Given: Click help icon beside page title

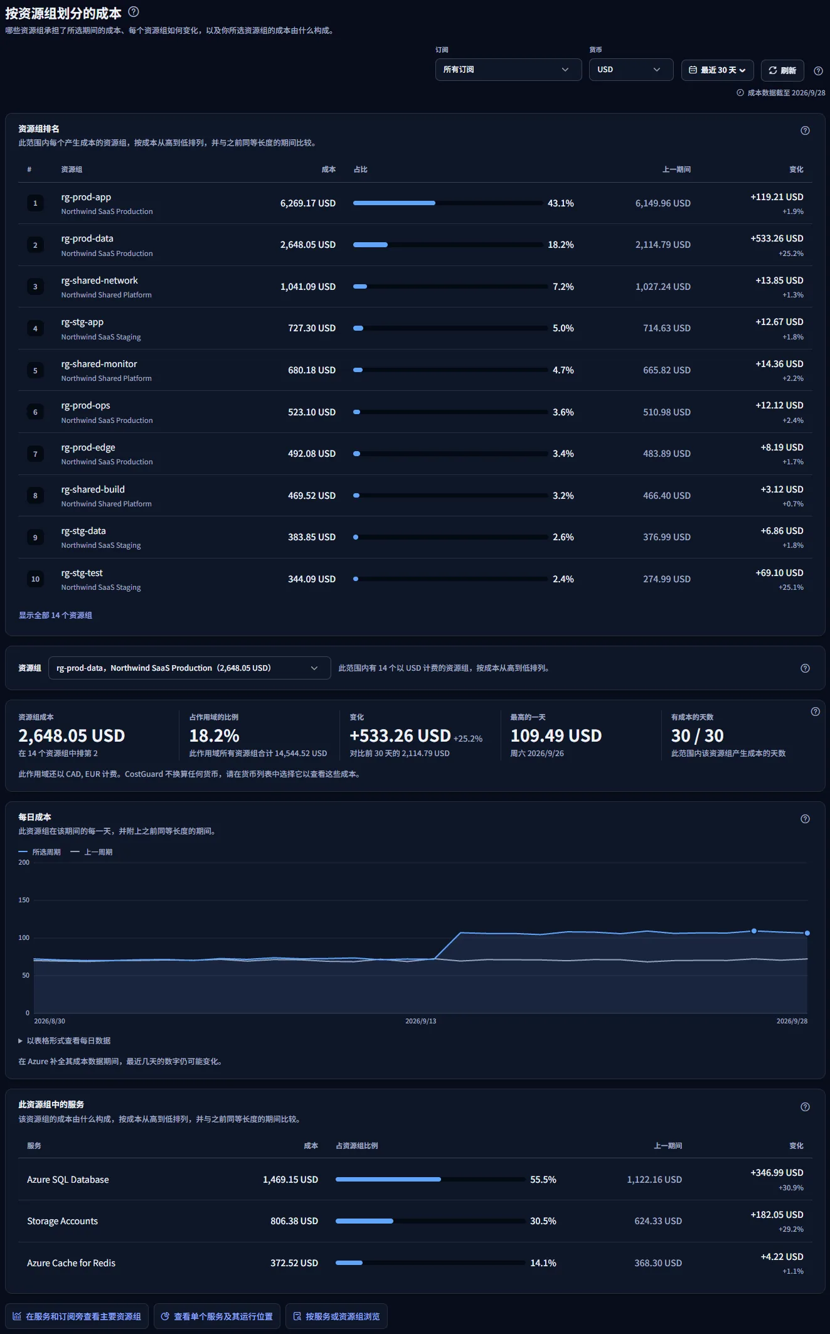Looking at the screenshot, I should point(133,11).
